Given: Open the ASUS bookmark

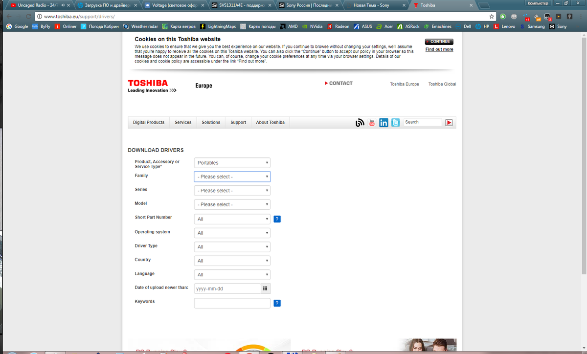Looking at the screenshot, I should tap(362, 26).
